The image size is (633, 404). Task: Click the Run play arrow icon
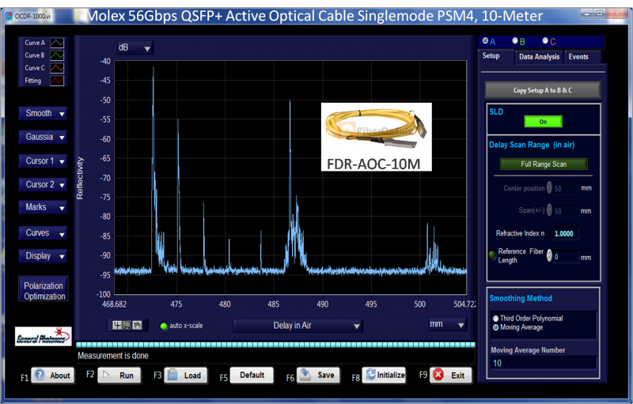point(106,375)
